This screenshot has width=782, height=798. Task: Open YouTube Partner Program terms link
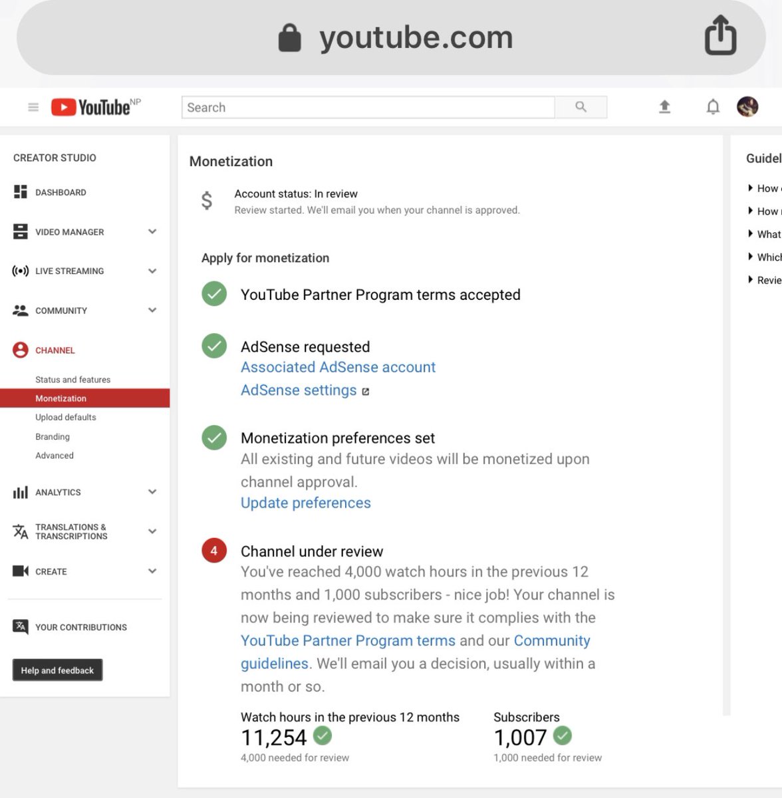point(348,640)
